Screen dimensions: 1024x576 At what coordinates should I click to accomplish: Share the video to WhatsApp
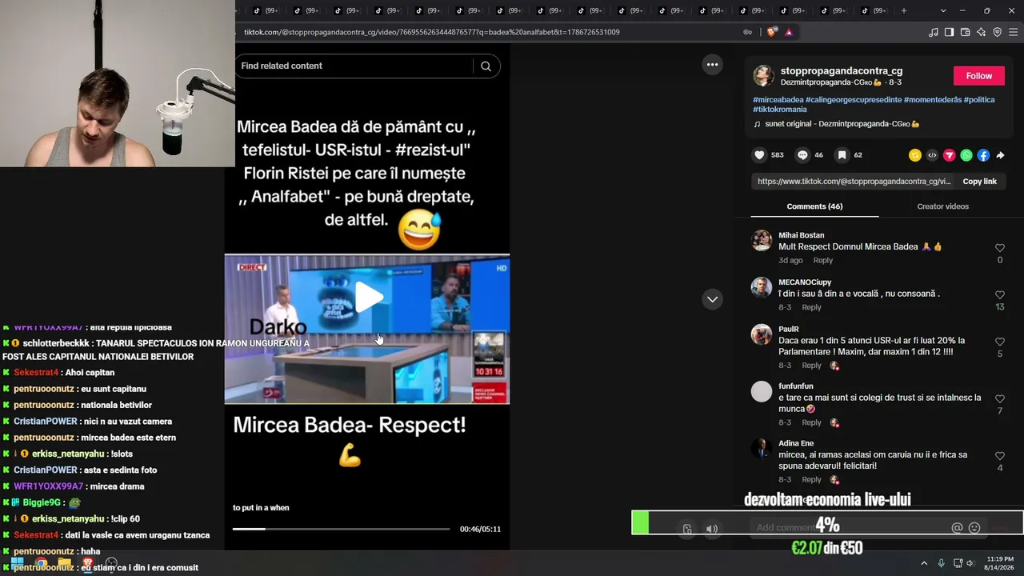966,155
